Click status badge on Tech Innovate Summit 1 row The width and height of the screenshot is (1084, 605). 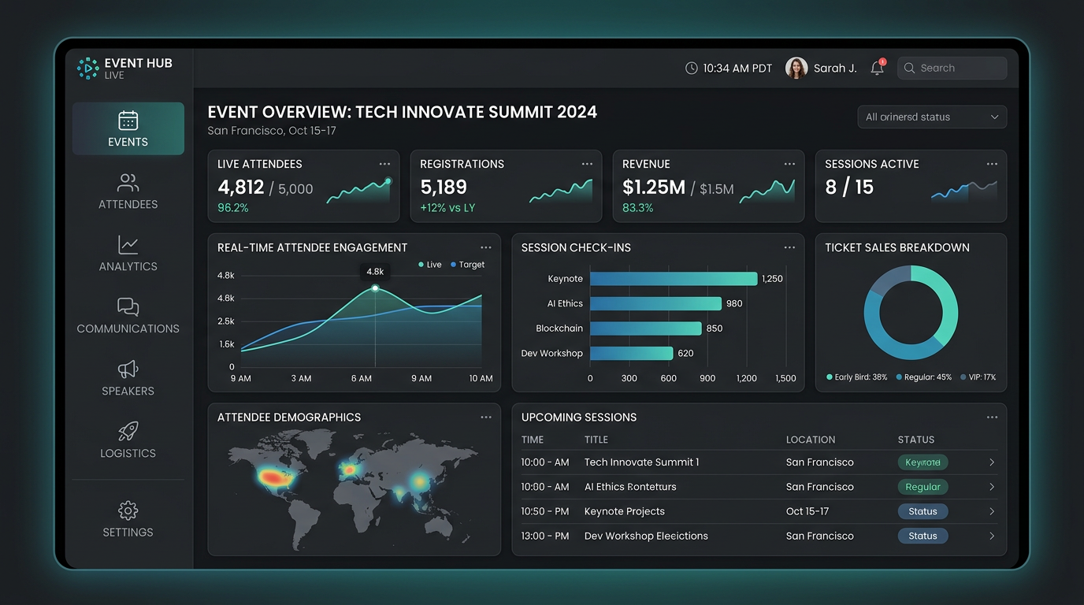click(923, 462)
